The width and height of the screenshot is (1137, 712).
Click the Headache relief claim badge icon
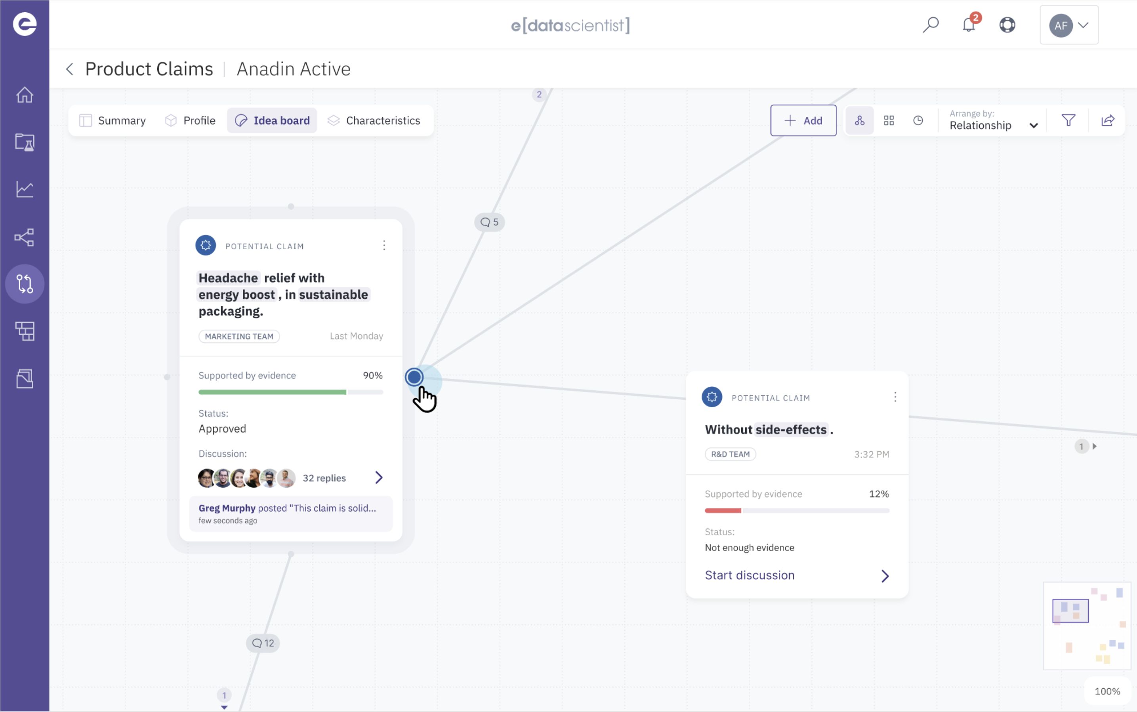[206, 245]
